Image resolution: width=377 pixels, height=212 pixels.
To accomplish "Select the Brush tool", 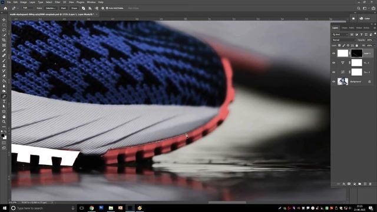I will click(x=4, y=60).
